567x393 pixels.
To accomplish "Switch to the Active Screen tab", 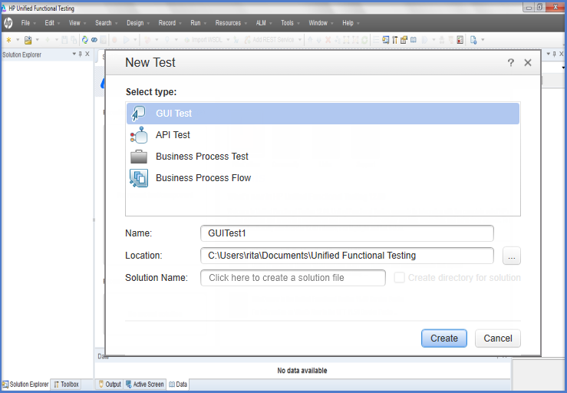I will coord(145,385).
